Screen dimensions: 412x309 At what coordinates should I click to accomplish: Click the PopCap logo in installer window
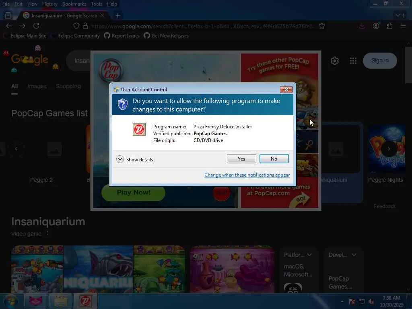pos(111,70)
